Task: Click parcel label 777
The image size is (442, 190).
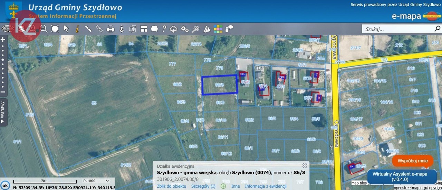Action: click(172, 64)
